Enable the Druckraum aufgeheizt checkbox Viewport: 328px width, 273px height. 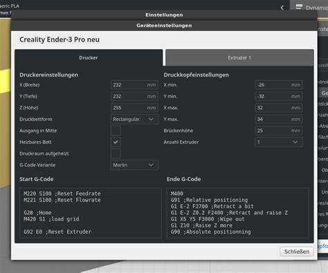click(116, 153)
